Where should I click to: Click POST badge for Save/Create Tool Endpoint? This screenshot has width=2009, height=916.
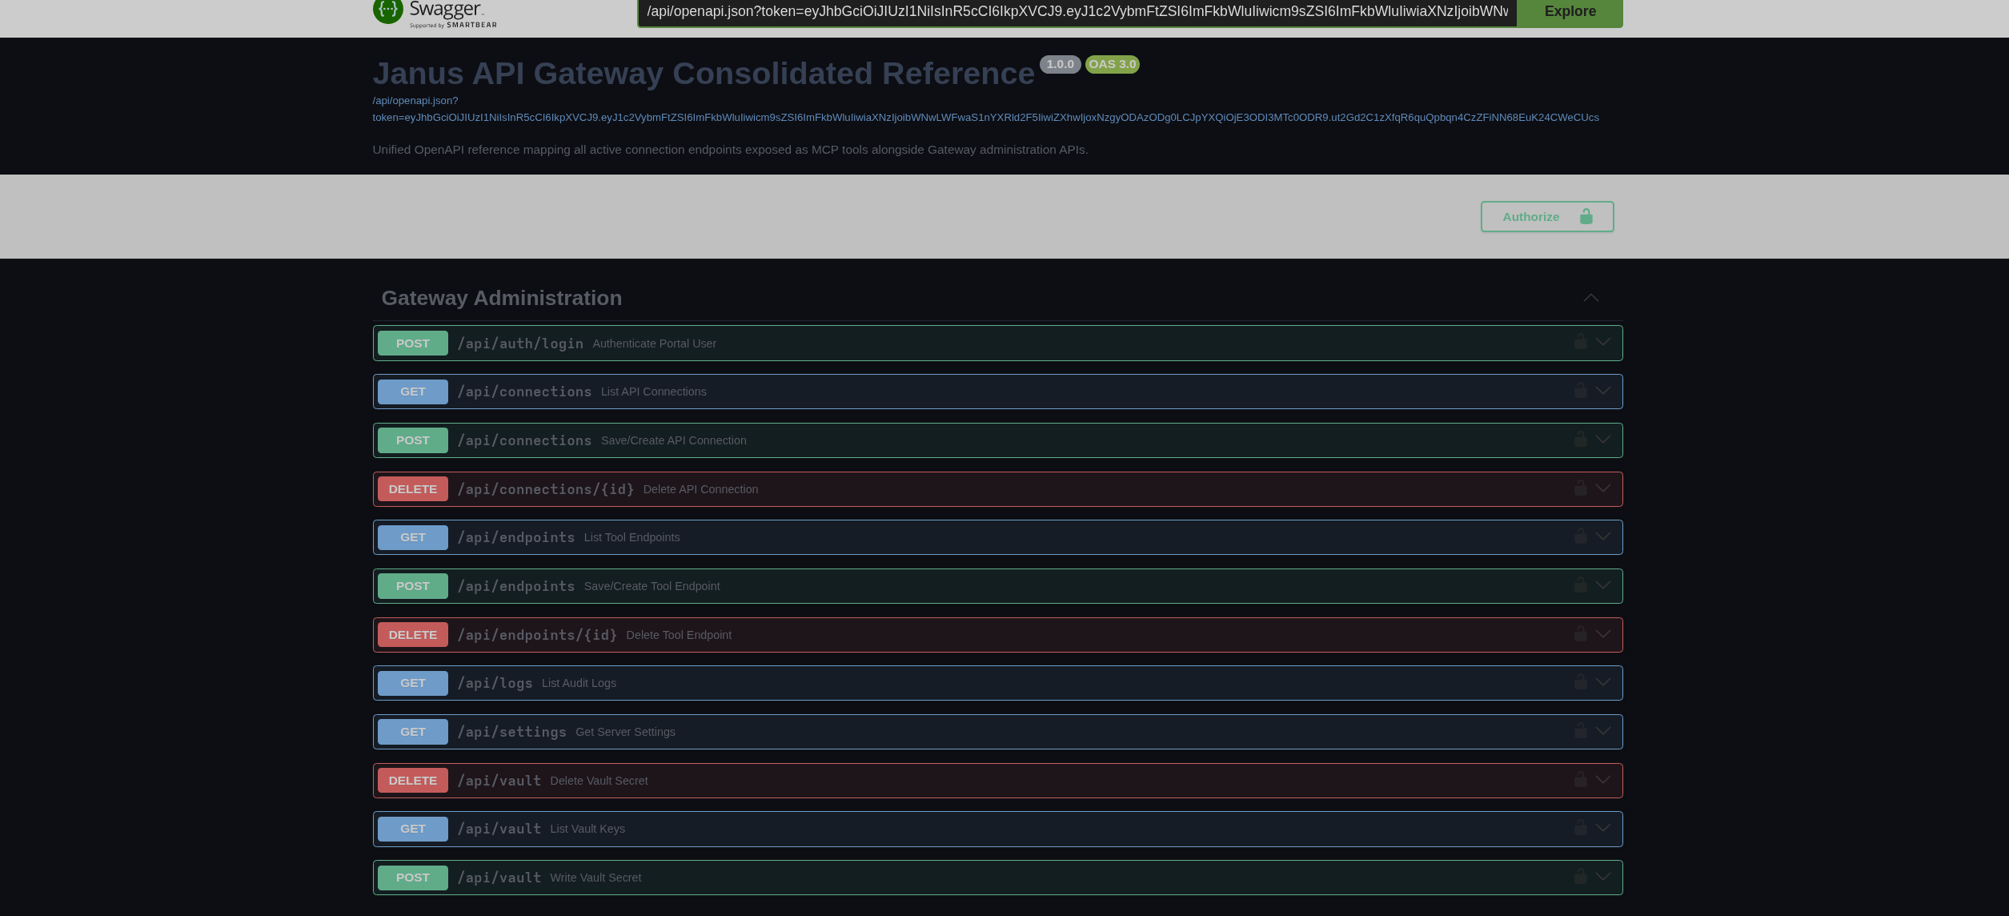coord(412,586)
